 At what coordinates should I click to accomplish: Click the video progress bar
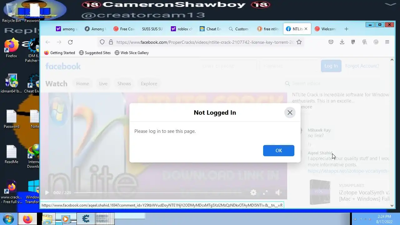tap(158, 193)
